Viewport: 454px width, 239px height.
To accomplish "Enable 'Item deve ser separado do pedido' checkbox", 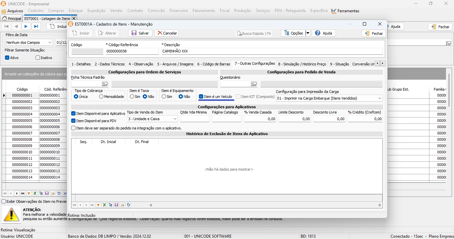I will click(x=74, y=128).
